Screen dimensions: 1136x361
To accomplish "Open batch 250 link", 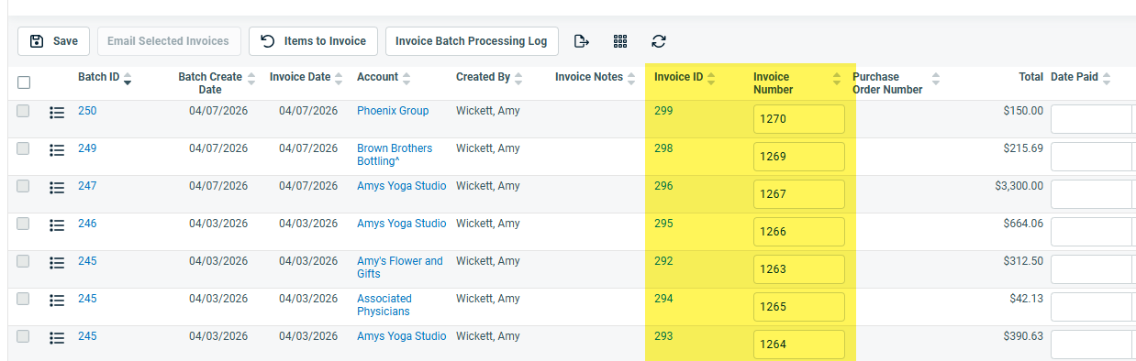I will 87,111.
